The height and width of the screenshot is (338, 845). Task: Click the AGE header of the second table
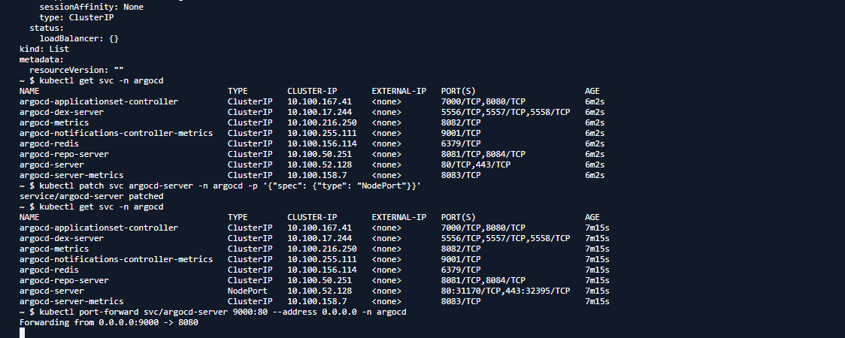click(592, 217)
